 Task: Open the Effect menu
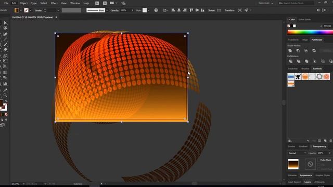(x=54, y=3)
